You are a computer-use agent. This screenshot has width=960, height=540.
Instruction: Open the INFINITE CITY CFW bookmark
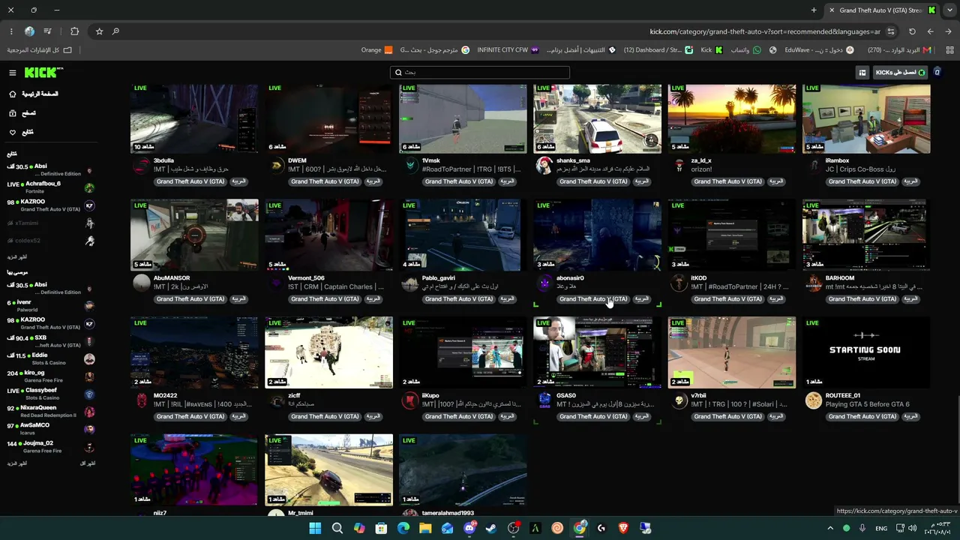[508, 50]
